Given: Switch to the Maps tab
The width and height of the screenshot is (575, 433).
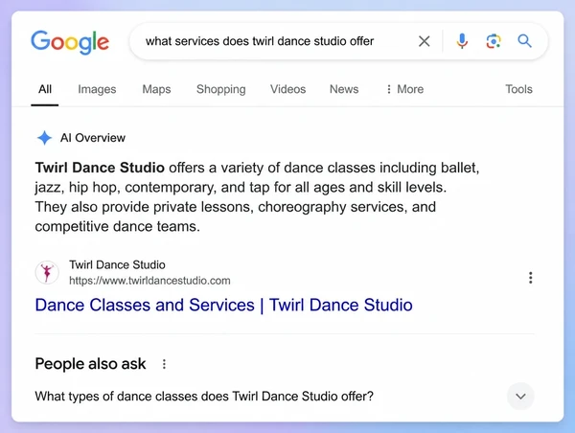Looking at the screenshot, I should 156,89.
